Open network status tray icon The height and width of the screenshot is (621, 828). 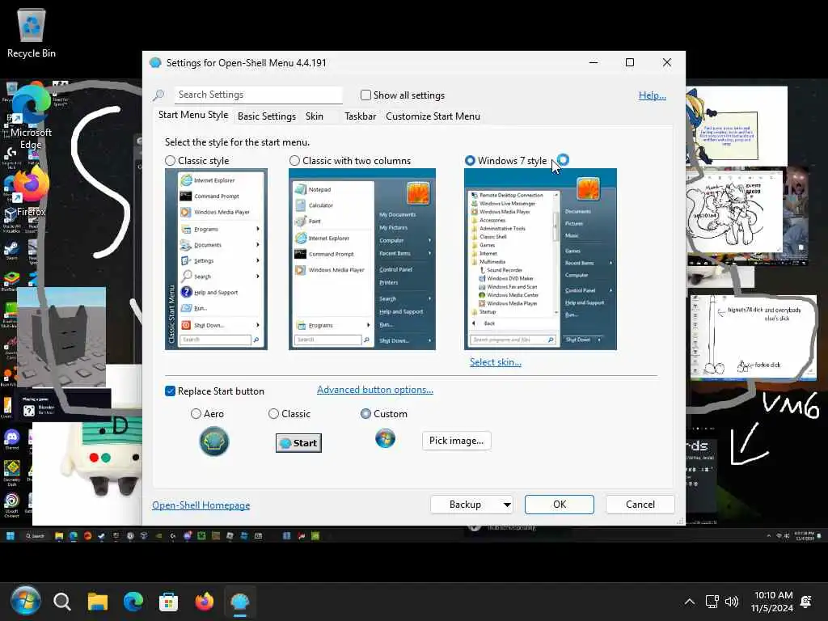(712, 602)
